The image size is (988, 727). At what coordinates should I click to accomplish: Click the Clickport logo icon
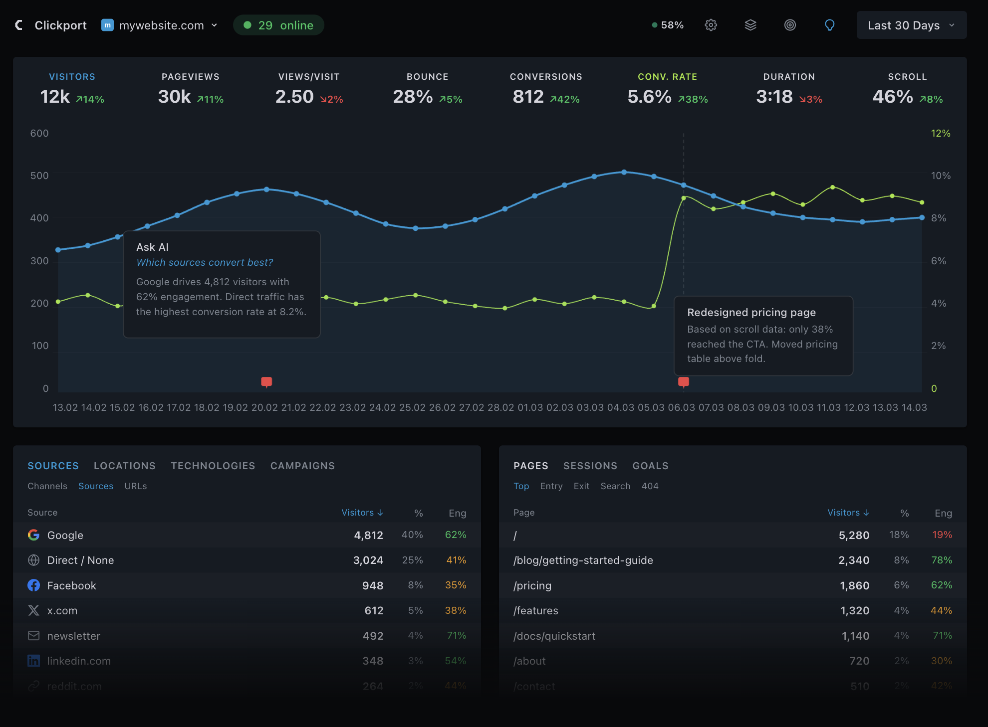[19, 25]
